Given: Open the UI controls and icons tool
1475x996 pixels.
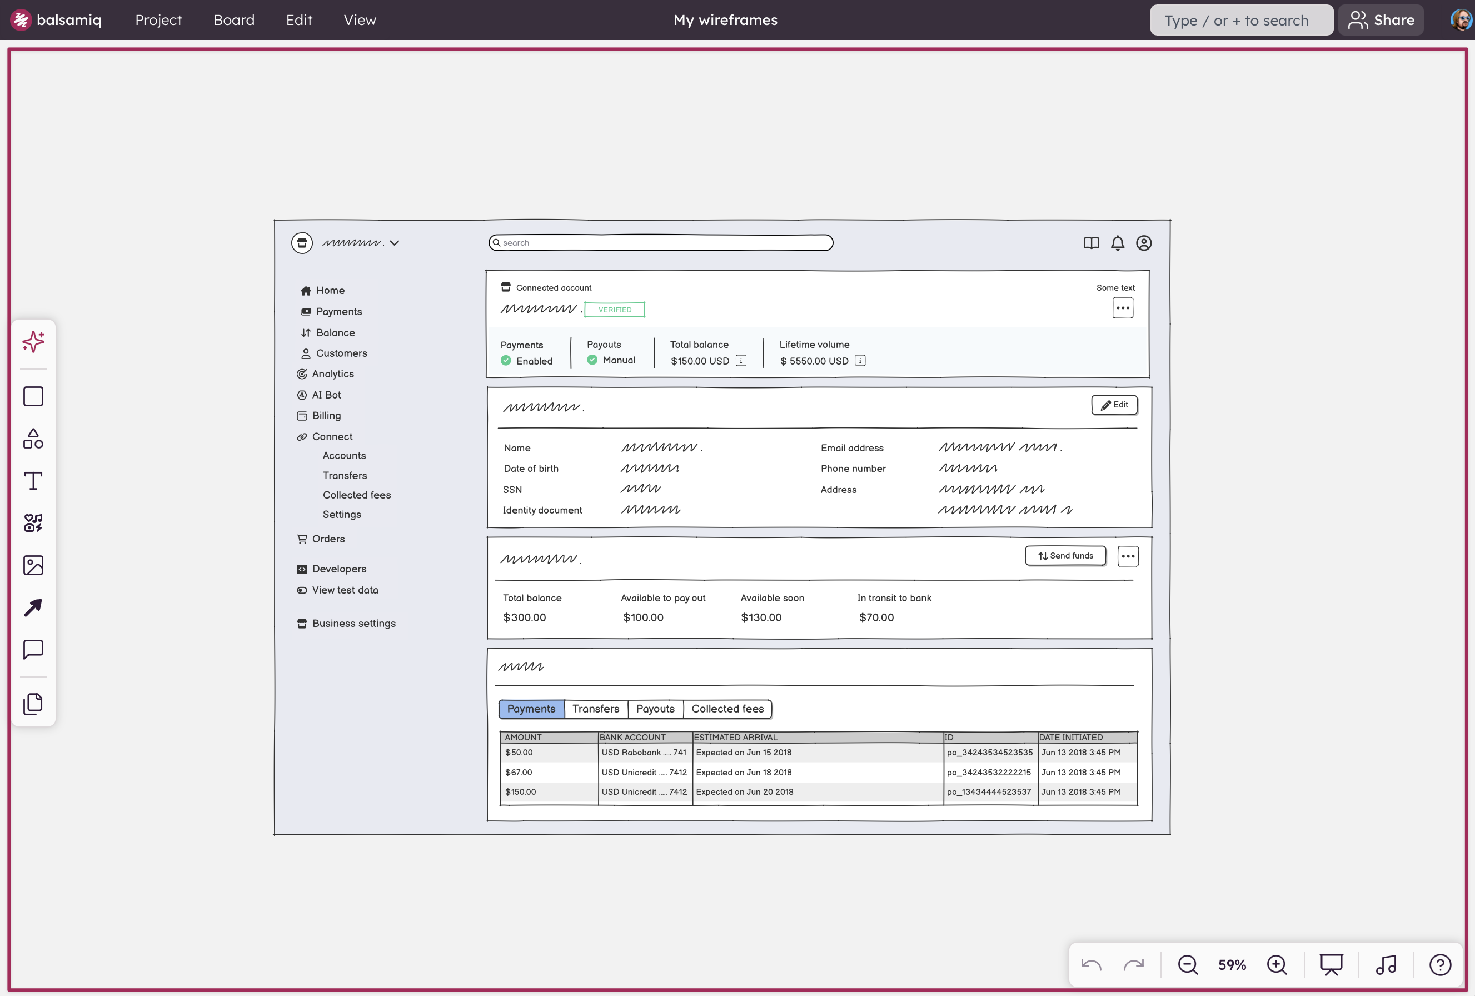Looking at the screenshot, I should pos(33,523).
